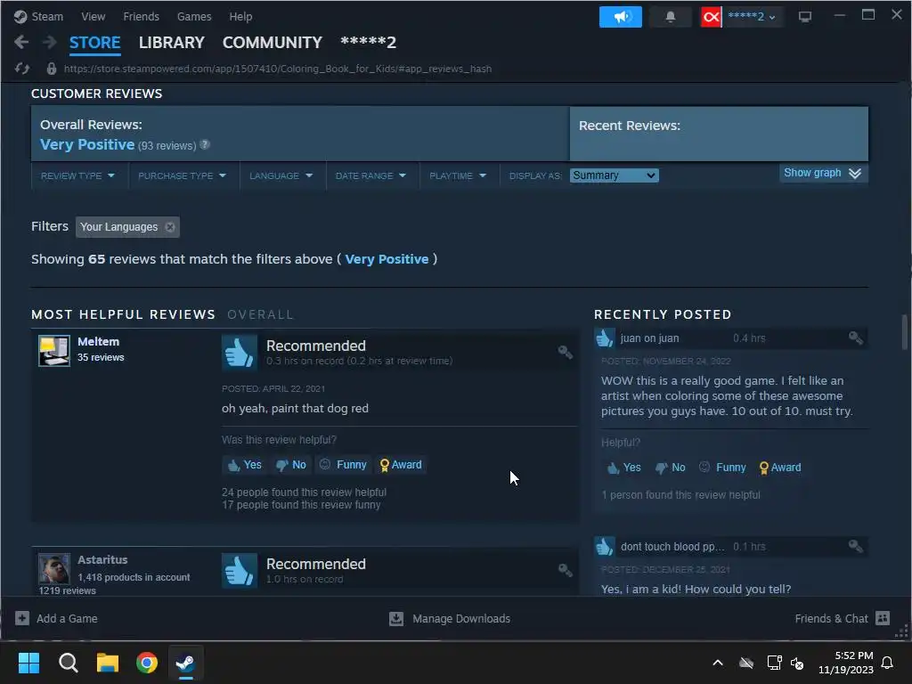Viewport: 912px width, 684px height.
Task: Open the Games menu
Action: [x=194, y=16]
